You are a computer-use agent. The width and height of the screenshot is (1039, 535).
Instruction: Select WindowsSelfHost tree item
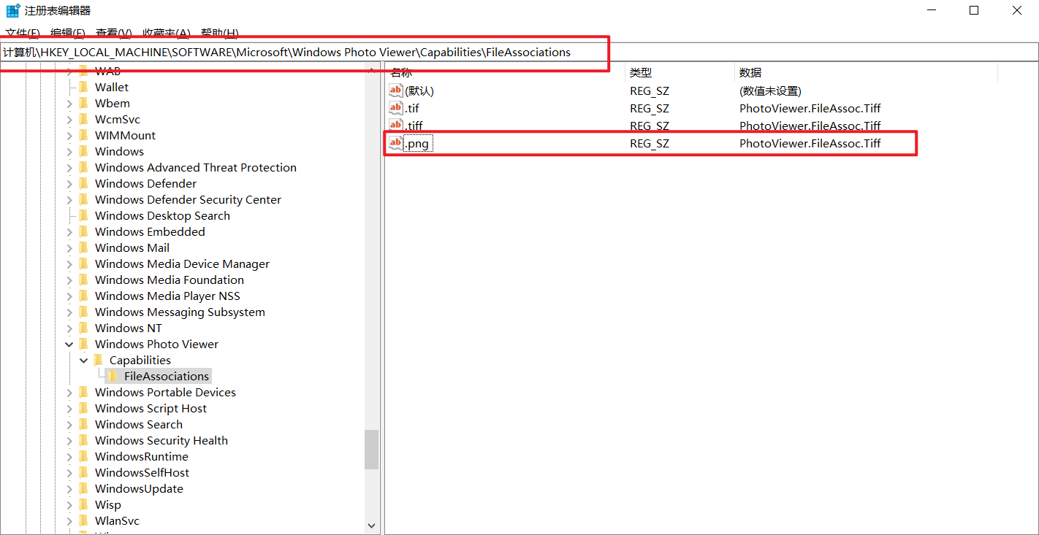[142, 472]
